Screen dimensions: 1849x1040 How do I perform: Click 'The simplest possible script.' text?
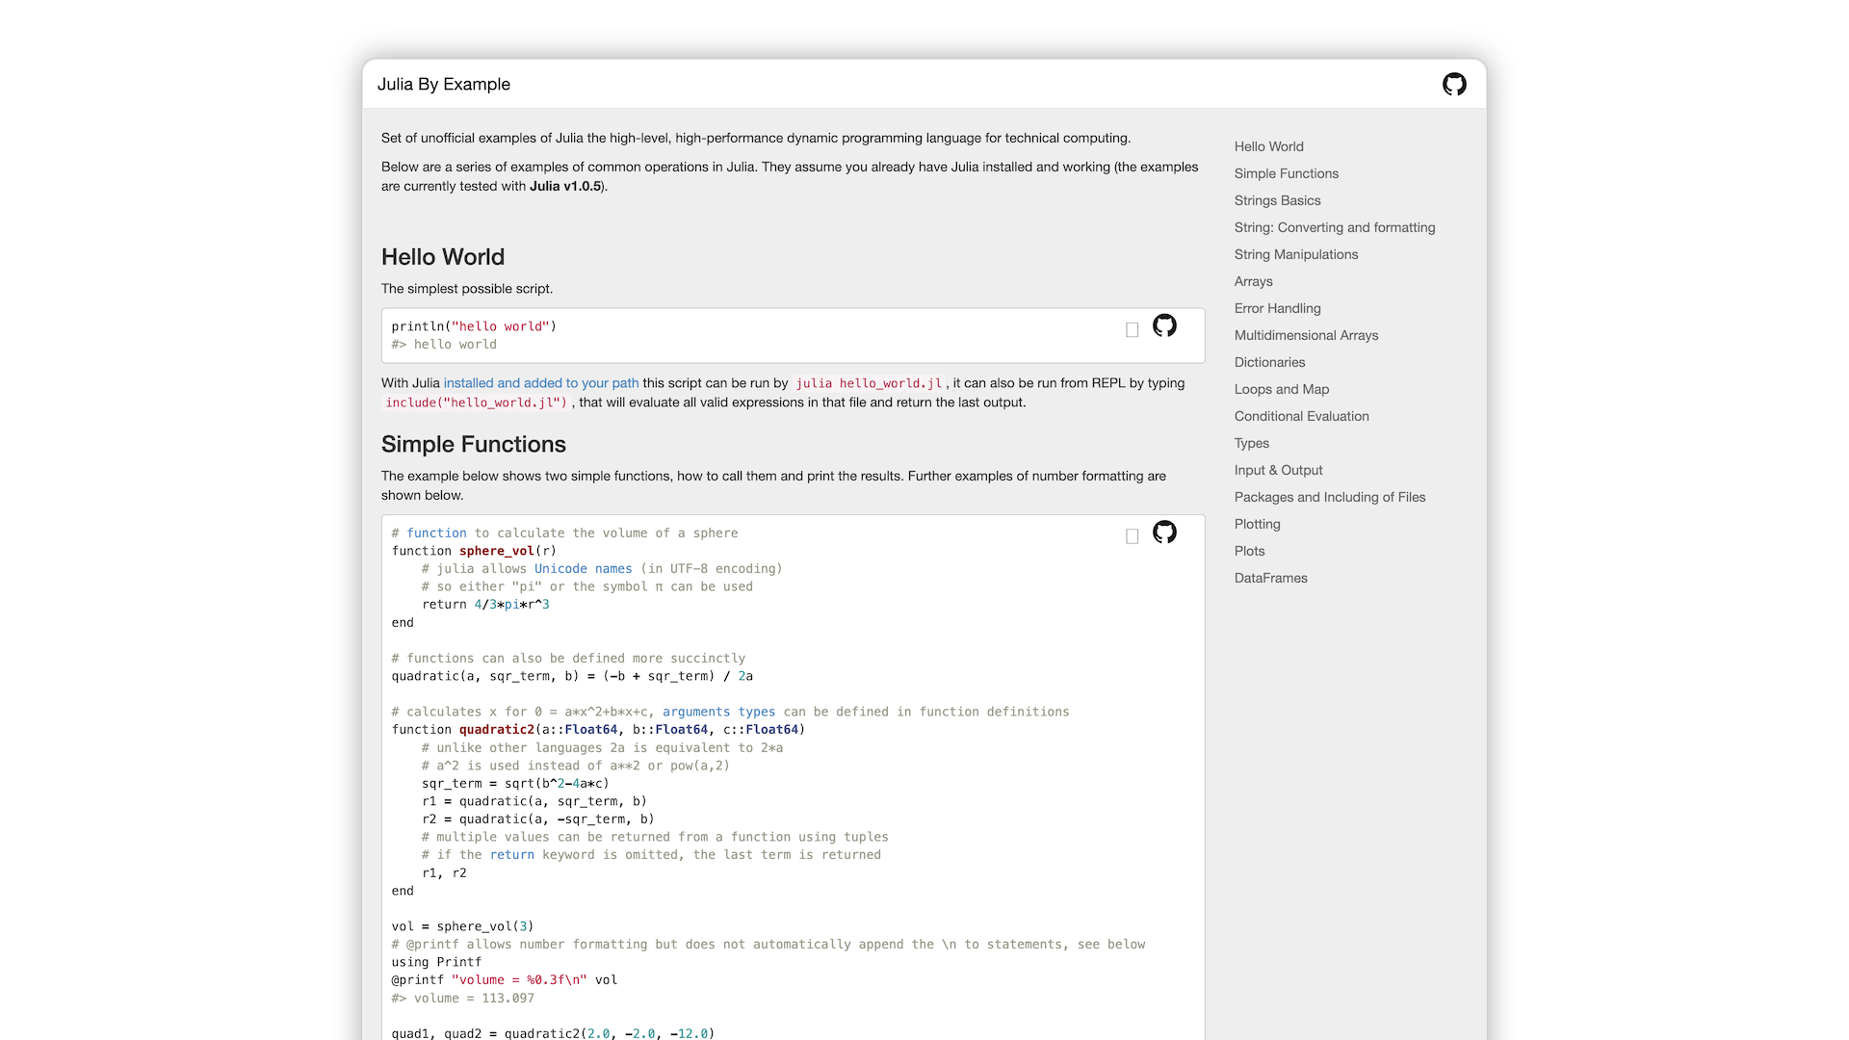[x=467, y=289]
